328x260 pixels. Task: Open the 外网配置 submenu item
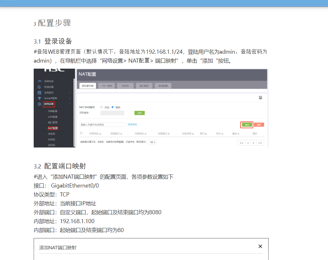[x=52, y=111]
